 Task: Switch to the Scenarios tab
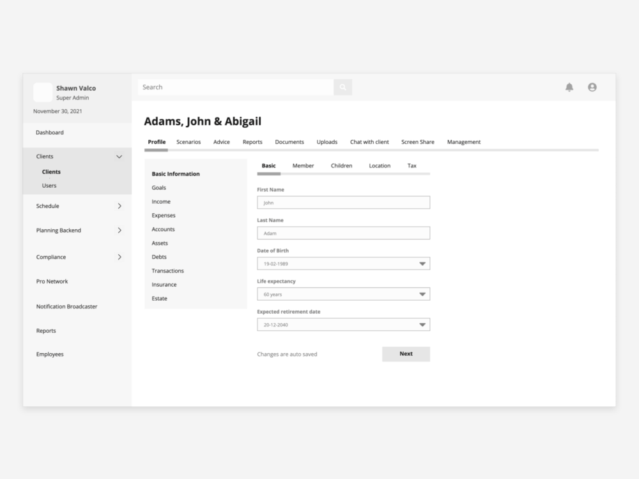click(189, 142)
